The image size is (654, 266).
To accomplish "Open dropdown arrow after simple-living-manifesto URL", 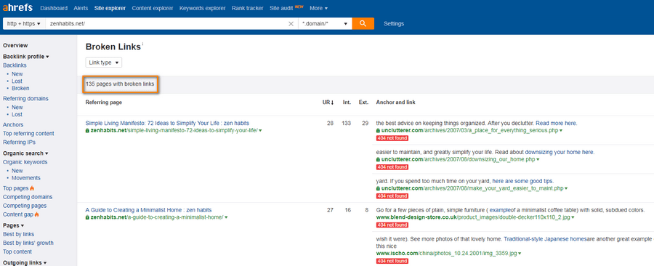I will click(260, 131).
